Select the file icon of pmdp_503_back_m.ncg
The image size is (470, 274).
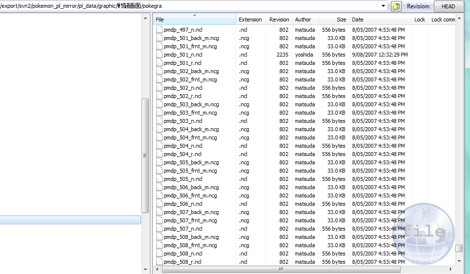pyautogui.click(x=159, y=104)
